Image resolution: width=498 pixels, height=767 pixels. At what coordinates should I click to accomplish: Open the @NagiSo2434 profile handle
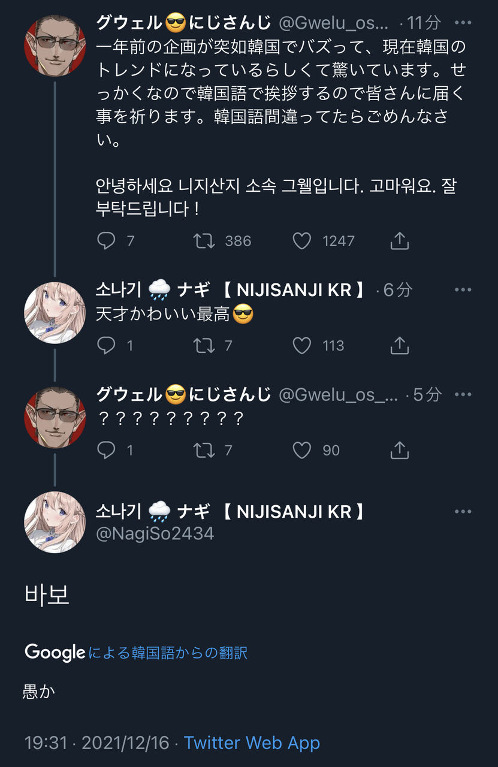click(x=155, y=533)
